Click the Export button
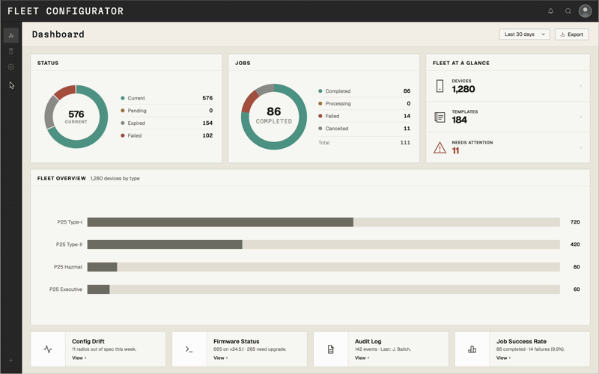 [571, 34]
